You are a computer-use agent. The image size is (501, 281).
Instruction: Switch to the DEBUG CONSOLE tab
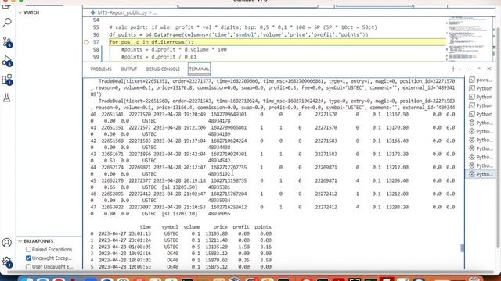(163, 69)
